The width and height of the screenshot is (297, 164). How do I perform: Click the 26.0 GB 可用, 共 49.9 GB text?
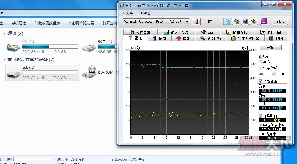[44, 52]
